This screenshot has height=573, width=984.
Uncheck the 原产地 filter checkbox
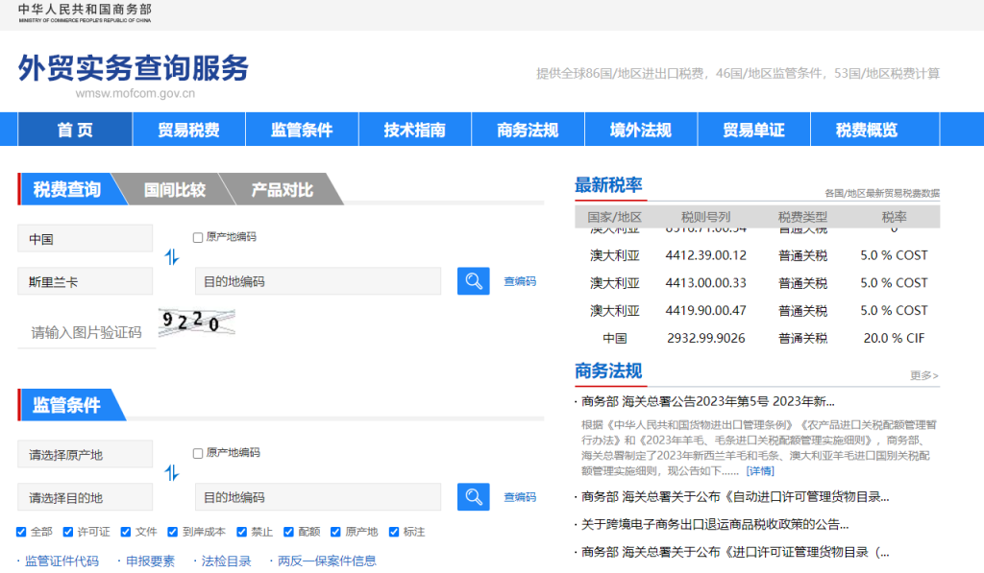click(x=335, y=532)
